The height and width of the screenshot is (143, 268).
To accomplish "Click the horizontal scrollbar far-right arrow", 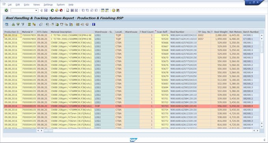I will (257, 131).
